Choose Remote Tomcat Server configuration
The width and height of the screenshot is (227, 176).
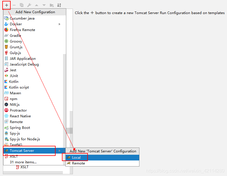click(103, 163)
